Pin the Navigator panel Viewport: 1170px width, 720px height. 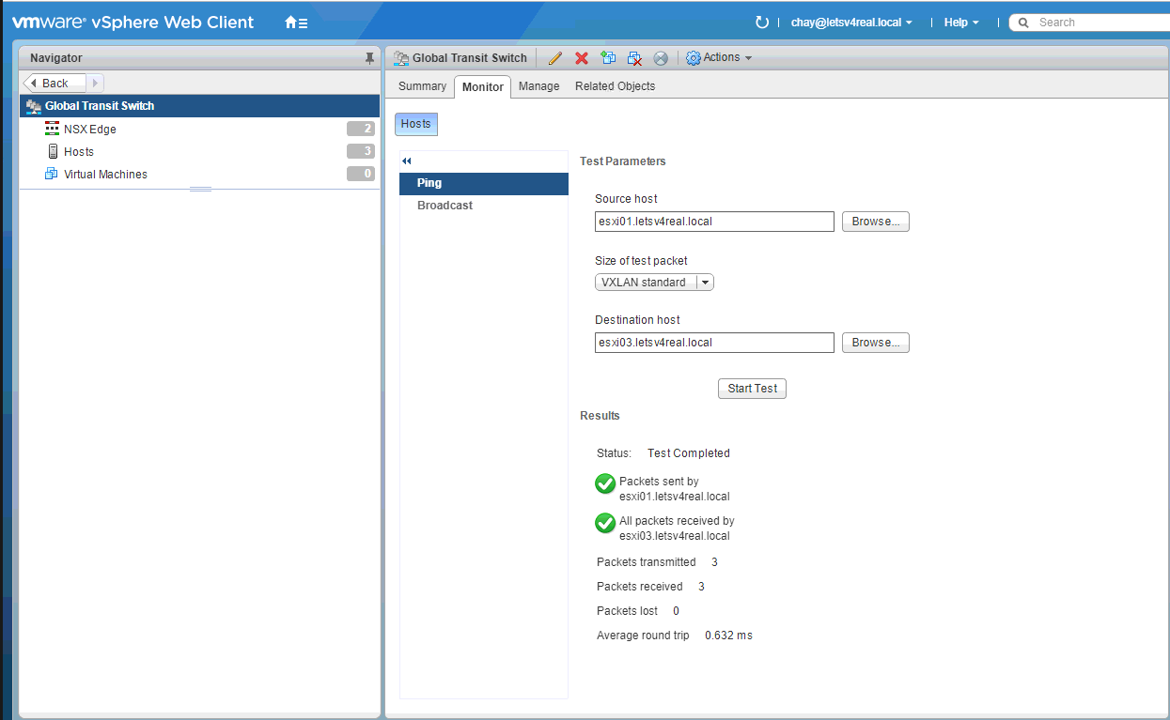(x=369, y=58)
